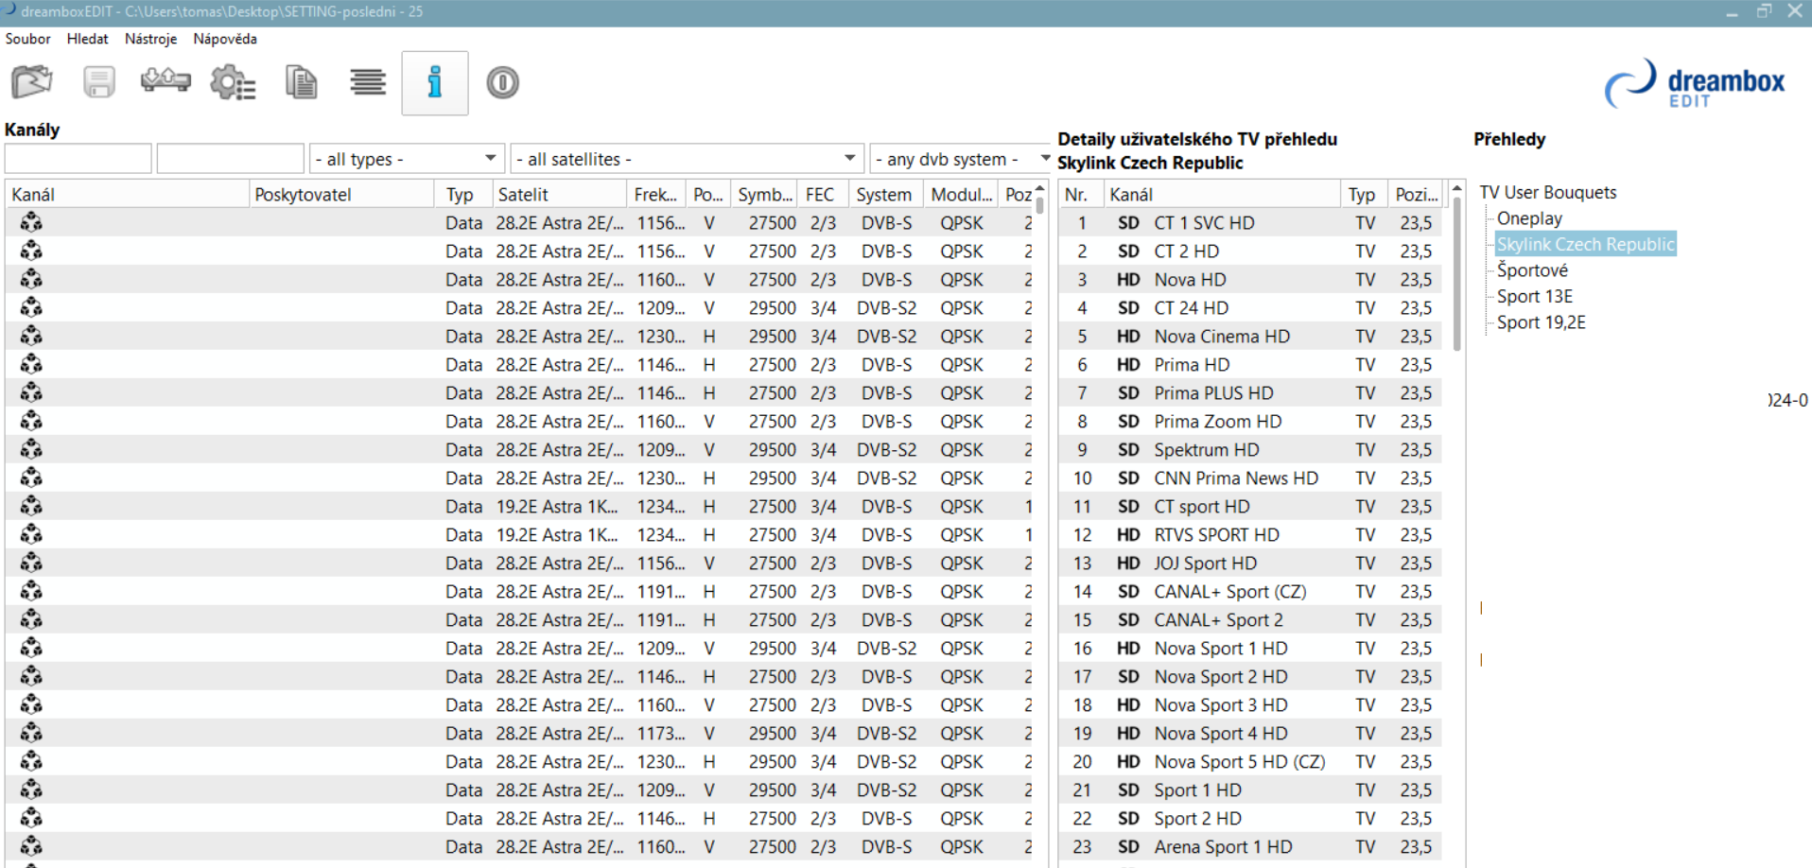Select the "CT 2 HD" channel row

[x=1252, y=252]
